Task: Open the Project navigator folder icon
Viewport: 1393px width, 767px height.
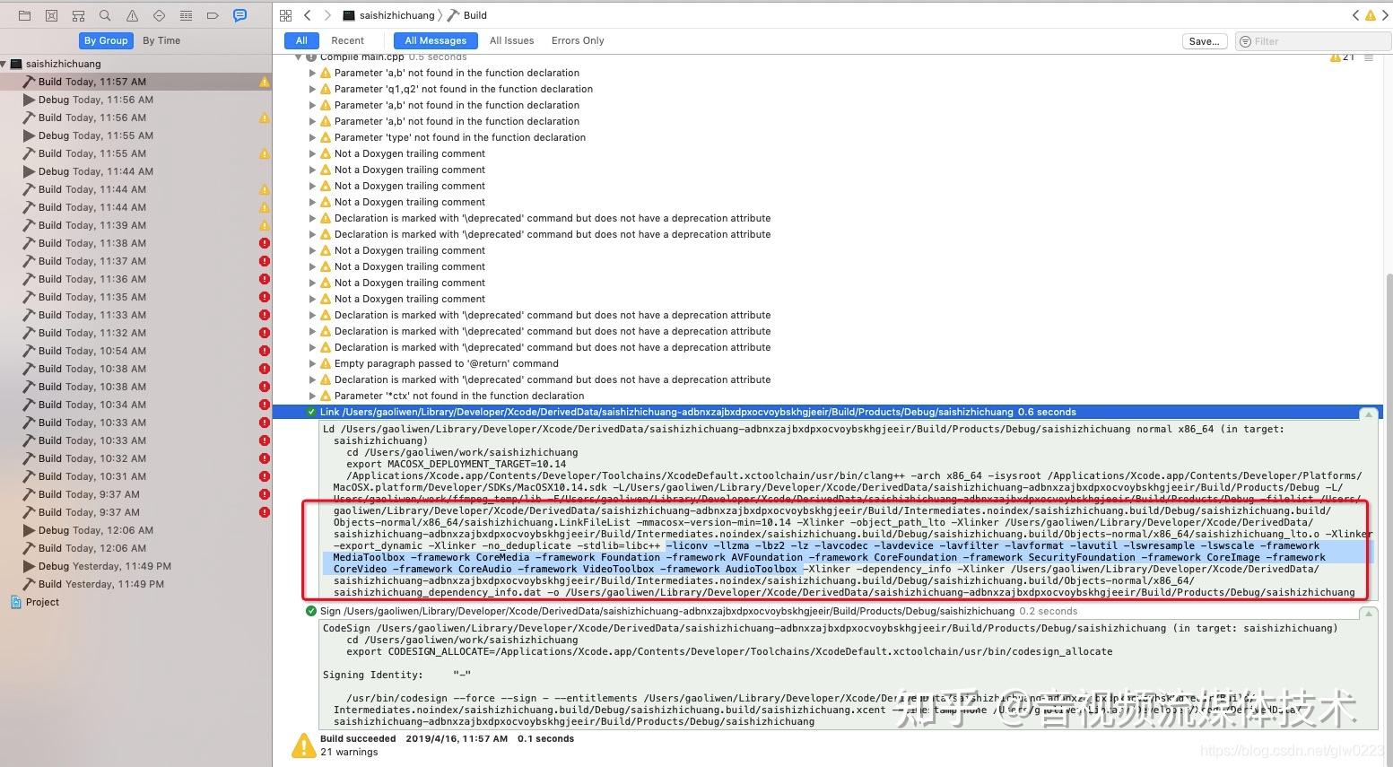Action: coord(24,15)
